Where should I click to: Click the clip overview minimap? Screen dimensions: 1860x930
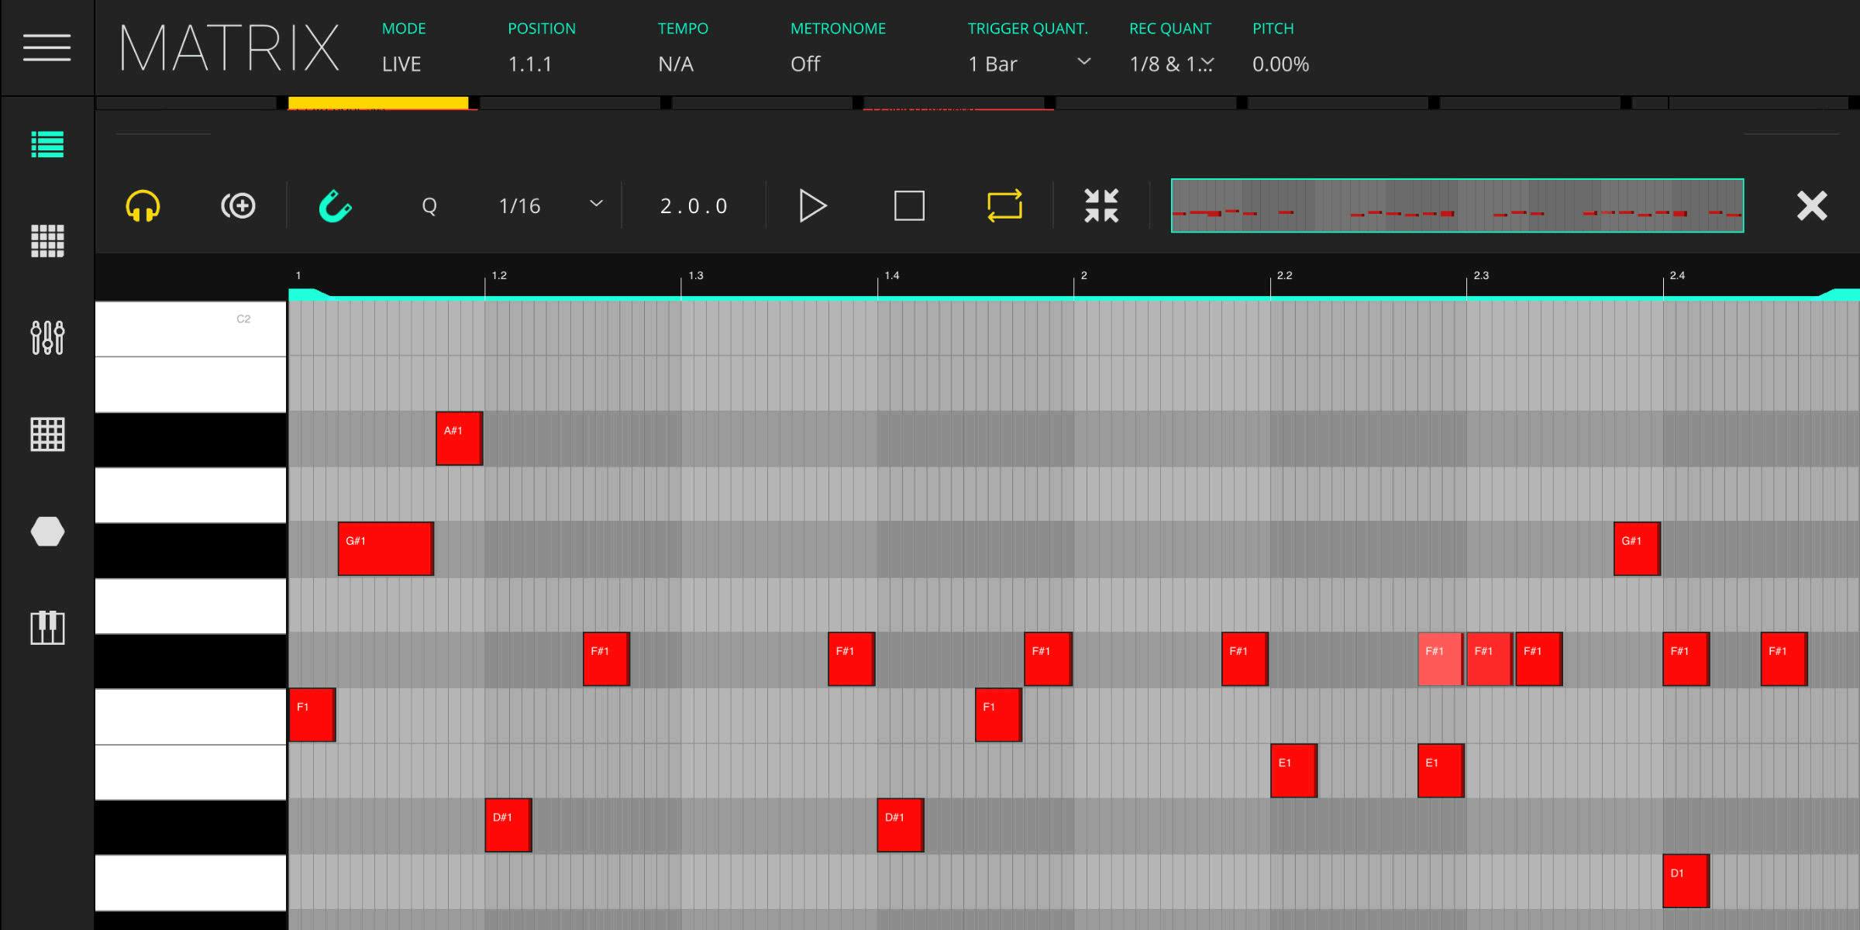point(1457,206)
